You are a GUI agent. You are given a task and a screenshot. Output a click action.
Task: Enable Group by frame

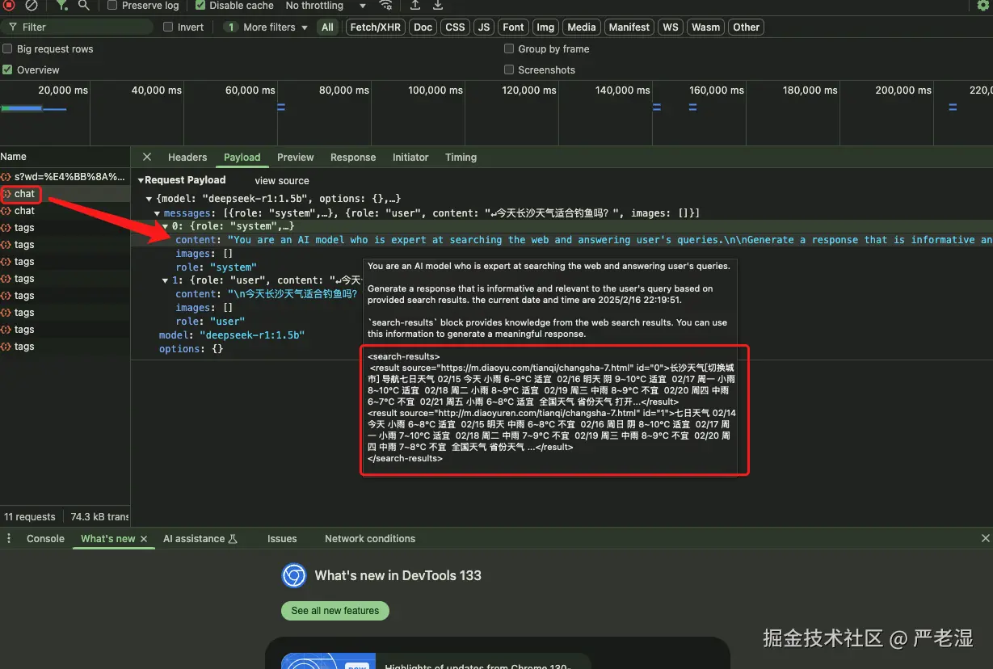[509, 48]
